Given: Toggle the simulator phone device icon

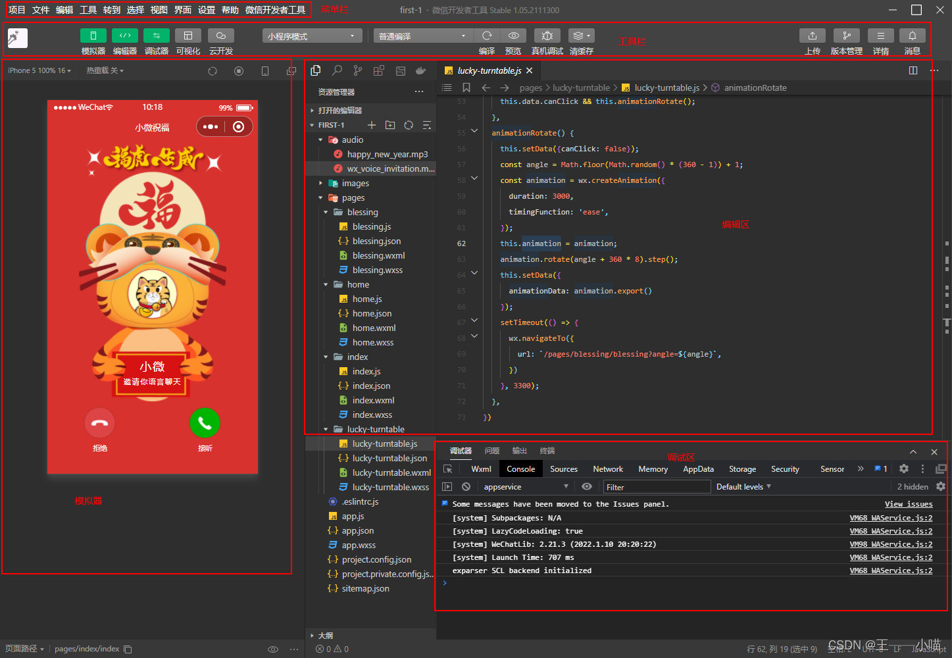Looking at the screenshot, I should pyautogui.click(x=265, y=71).
